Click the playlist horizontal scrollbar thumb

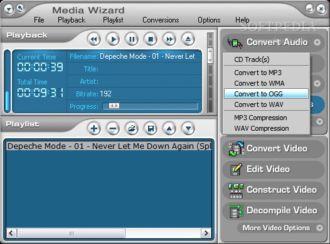[x=71, y=233]
